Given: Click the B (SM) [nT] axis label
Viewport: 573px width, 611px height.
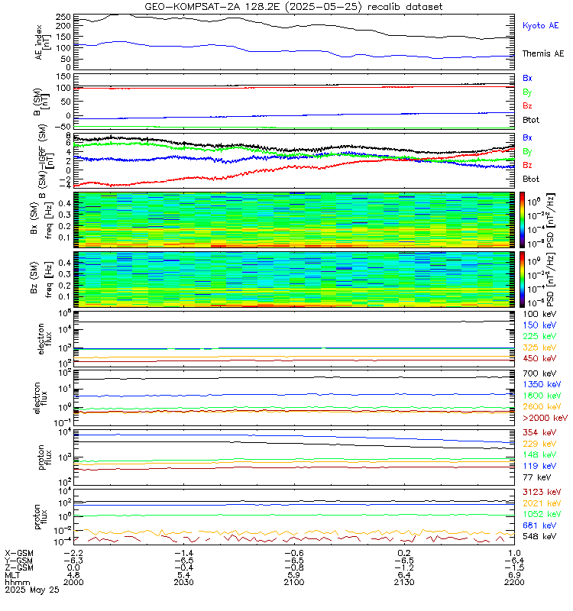Looking at the screenshot, I should pos(41,102).
